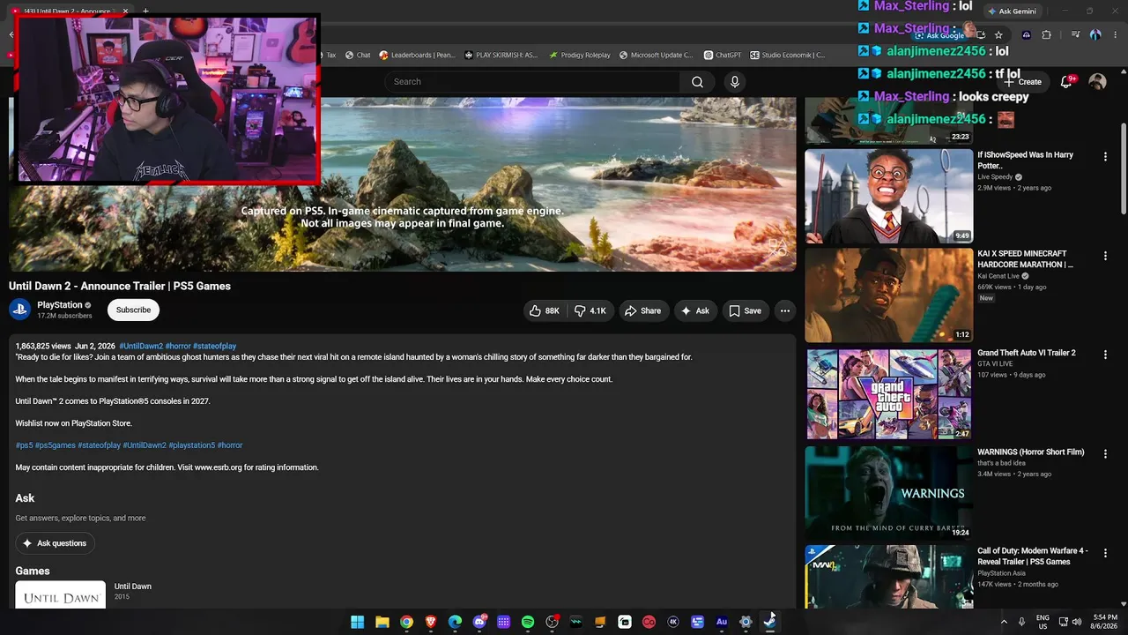This screenshot has width=1128, height=635.
Task: Save the video to a playlist
Action: (746, 310)
